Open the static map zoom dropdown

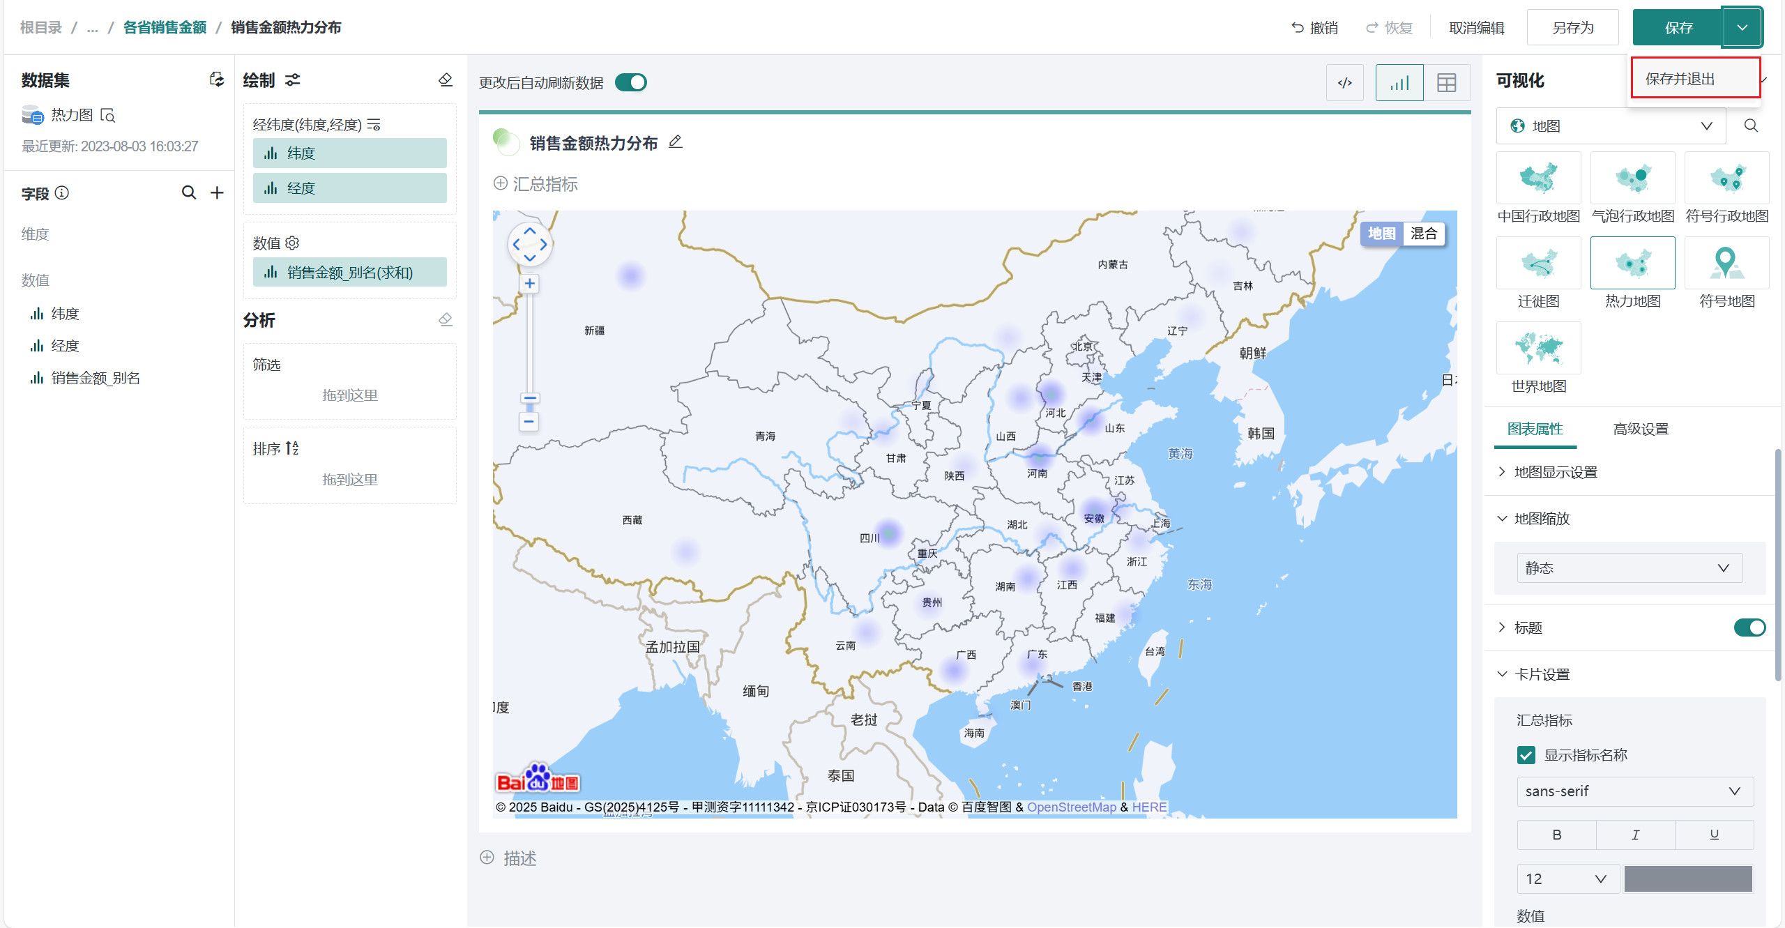click(x=1629, y=568)
